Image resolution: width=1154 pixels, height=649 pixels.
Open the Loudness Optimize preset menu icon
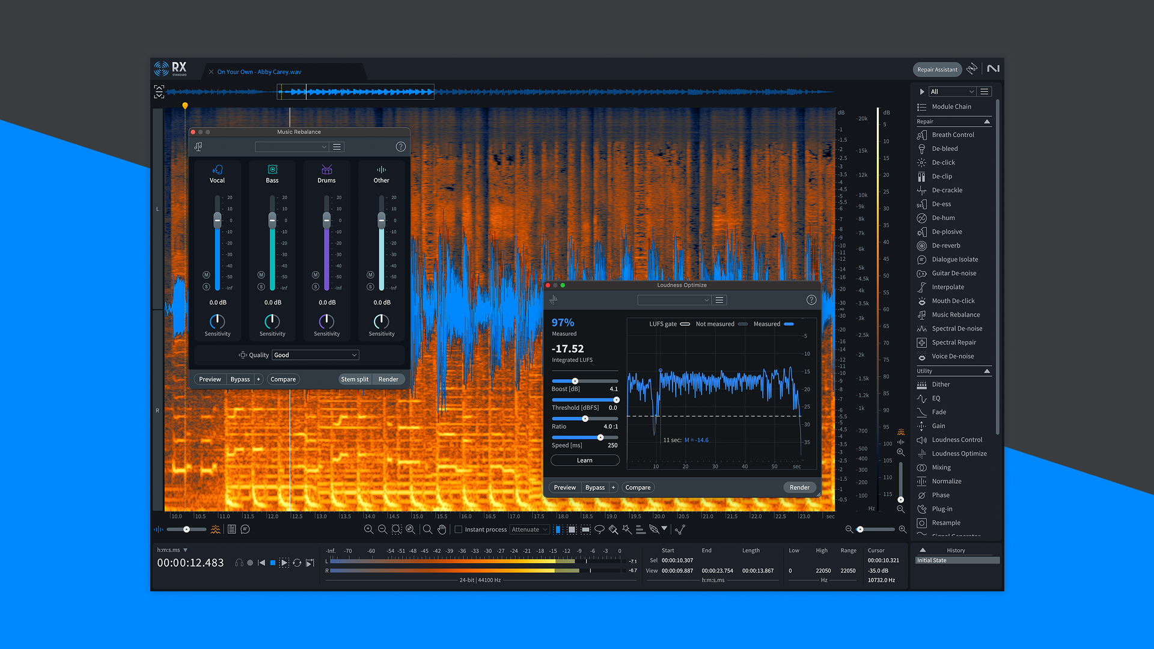(x=719, y=300)
